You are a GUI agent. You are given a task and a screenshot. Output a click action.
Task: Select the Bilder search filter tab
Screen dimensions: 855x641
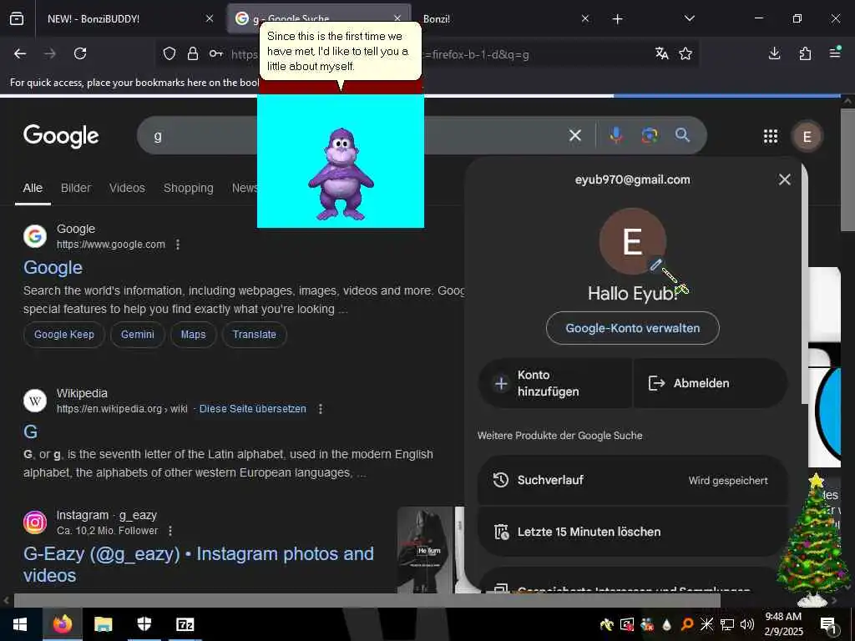[x=76, y=188]
